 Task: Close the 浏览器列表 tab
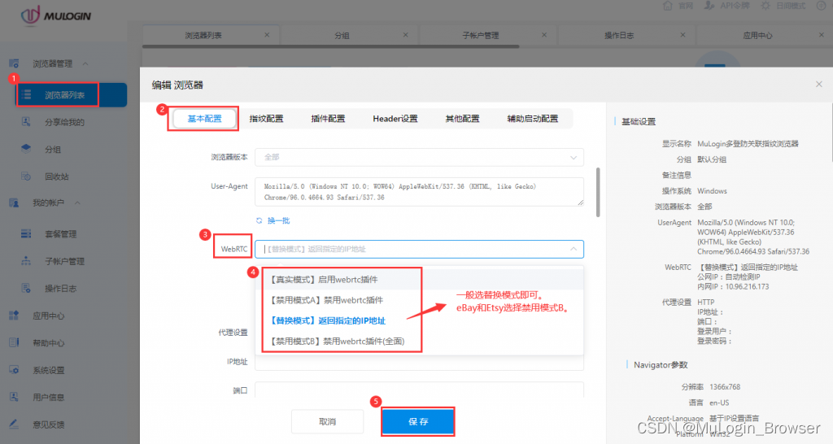click(267, 34)
